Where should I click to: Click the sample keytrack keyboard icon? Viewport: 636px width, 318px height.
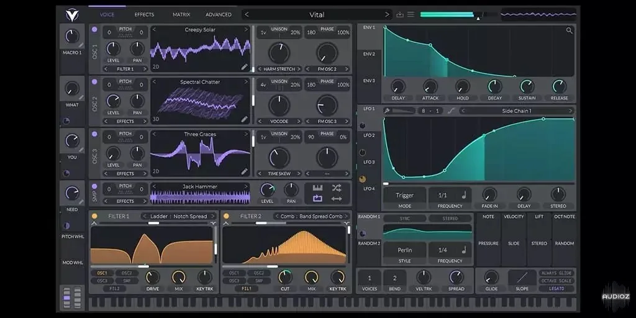click(x=317, y=188)
